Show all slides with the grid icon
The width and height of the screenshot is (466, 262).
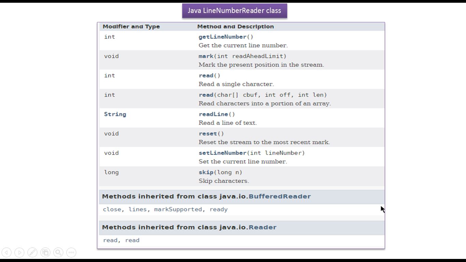pos(45,252)
